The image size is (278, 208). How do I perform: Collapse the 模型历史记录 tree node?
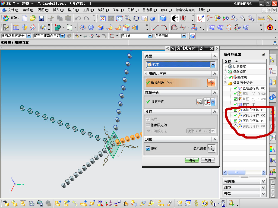click(x=225, y=83)
